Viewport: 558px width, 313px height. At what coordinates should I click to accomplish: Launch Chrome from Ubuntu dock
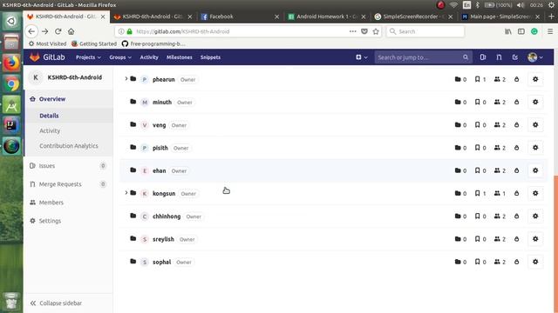pyautogui.click(x=11, y=84)
